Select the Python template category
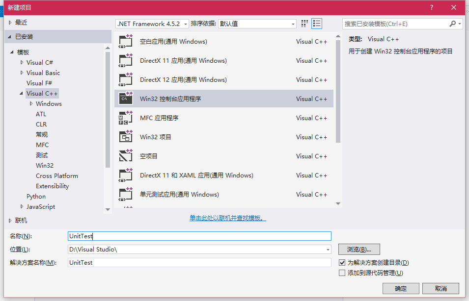 coord(36,196)
